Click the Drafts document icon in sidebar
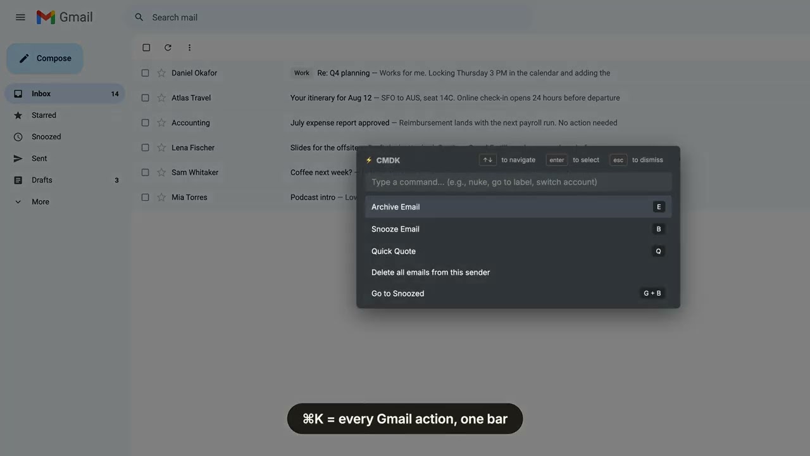Image resolution: width=810 pixels, height=456 pixels. click(x=18, y=180)
